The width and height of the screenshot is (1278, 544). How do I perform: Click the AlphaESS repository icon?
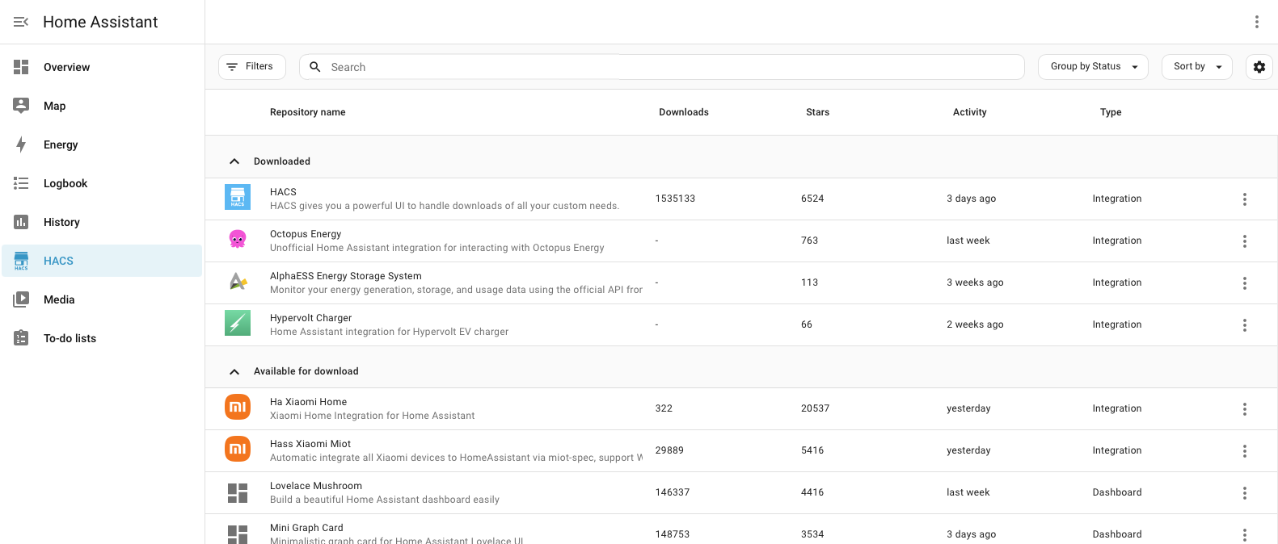click(238, 281)
